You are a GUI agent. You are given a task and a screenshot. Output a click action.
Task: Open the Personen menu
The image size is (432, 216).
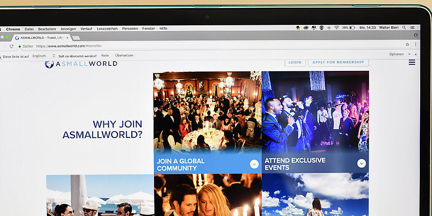coord(130,28)
